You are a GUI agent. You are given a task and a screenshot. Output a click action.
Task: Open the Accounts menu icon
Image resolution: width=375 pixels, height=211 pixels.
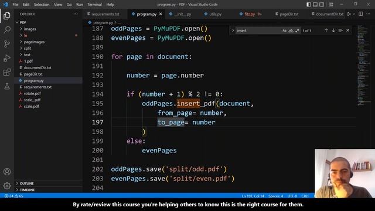point(7,172)
